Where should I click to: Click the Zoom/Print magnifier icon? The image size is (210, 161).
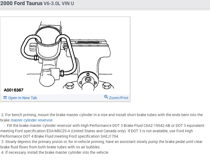106,97
